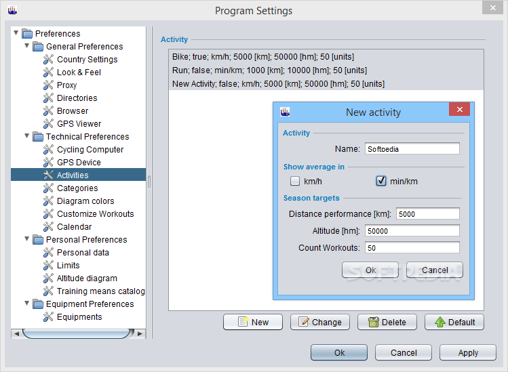Screen dimensions: 508x372
Task: Close the New activity dialog
Action: 459,109
